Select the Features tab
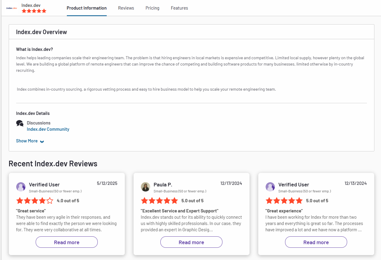This screenshot has height=260, width=381. 180,8
